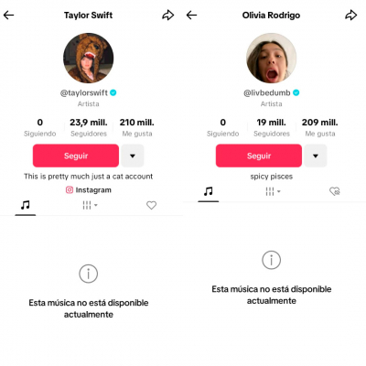The height and width of the screenshot is (366, 366).
Task: Expand Taylor Swift's videos grid dropdown
Action: point(90,205)
